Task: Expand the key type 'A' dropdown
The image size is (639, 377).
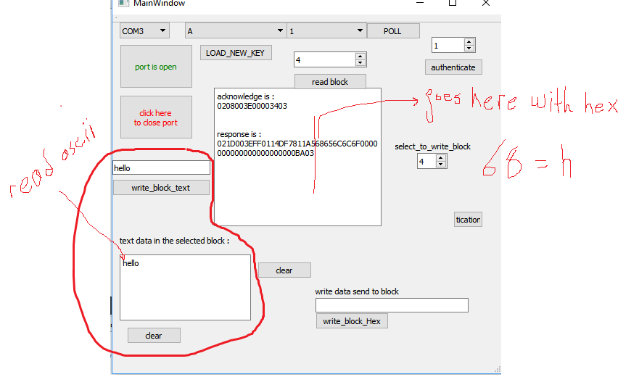Action: coord(235,30)
